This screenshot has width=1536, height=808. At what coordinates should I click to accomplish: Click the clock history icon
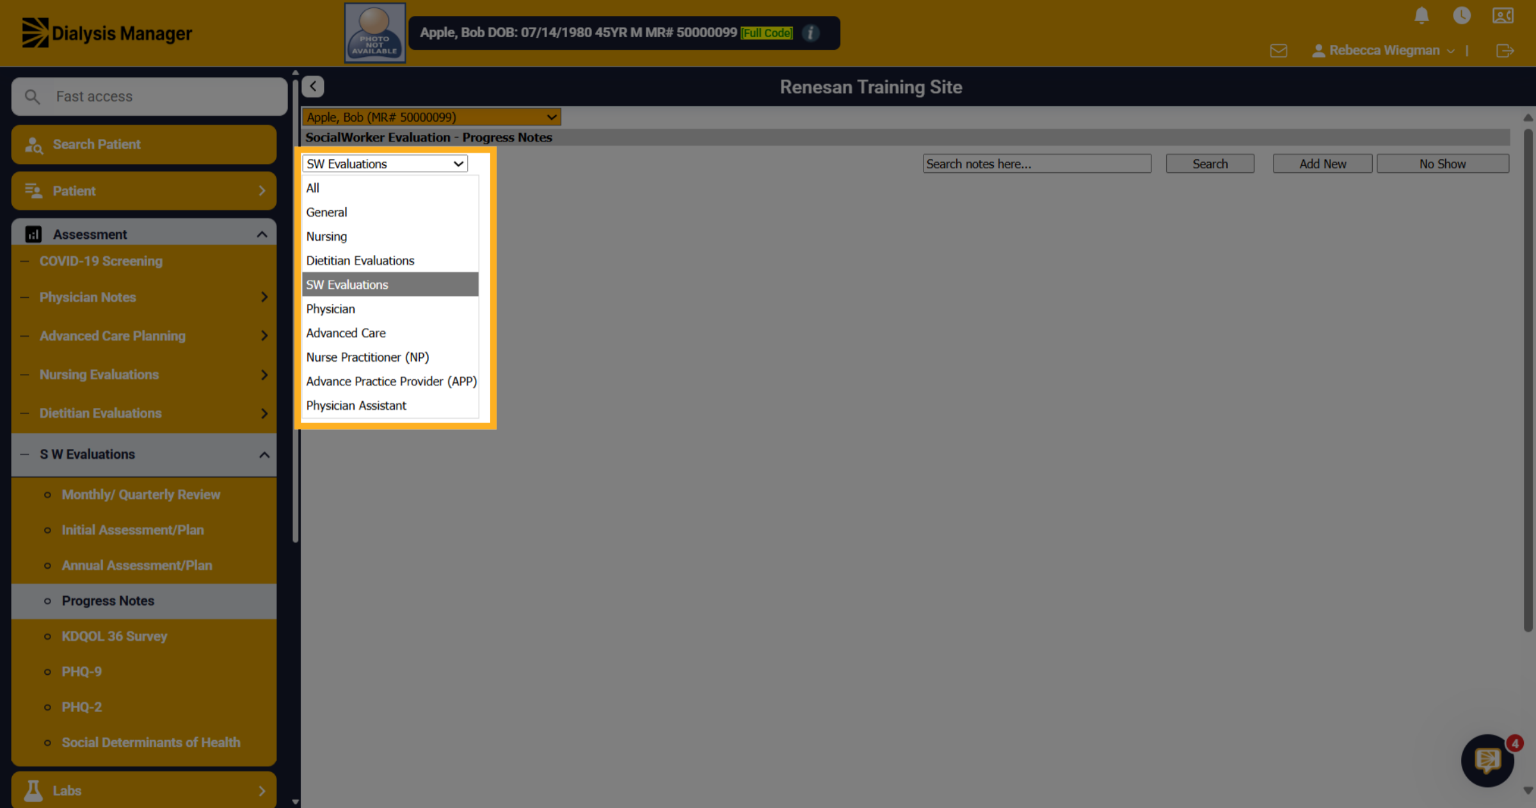(x=1462, y=15)
